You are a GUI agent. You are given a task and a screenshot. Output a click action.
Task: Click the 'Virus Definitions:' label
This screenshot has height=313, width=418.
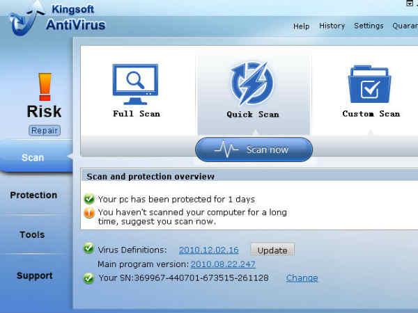pyautogui.click(x=132, y=250)
